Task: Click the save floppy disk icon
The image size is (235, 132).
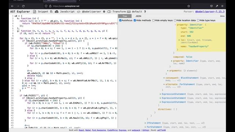Action: point(51,11)
